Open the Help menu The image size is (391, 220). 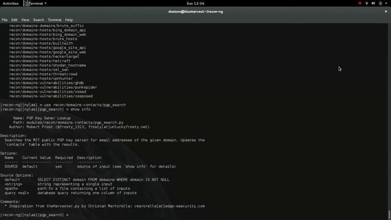(x=69, y=20)
